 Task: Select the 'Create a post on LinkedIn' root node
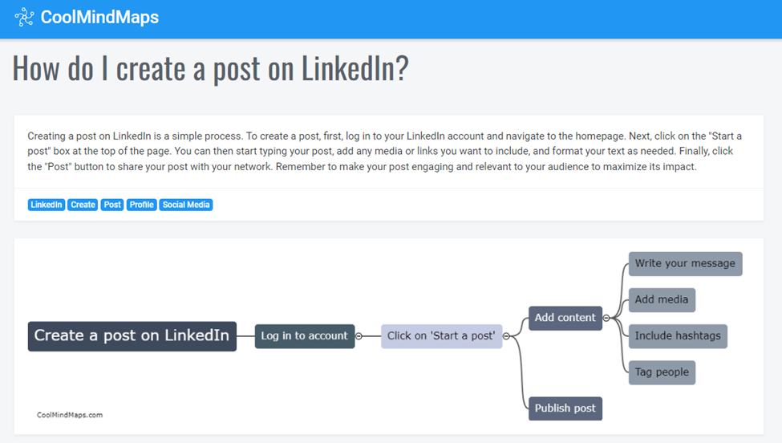pos(132,336)
